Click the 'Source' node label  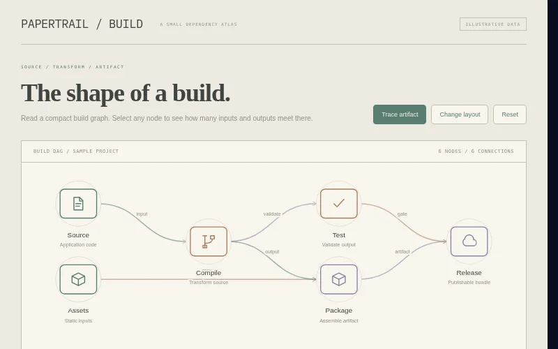tap(78, 235)
